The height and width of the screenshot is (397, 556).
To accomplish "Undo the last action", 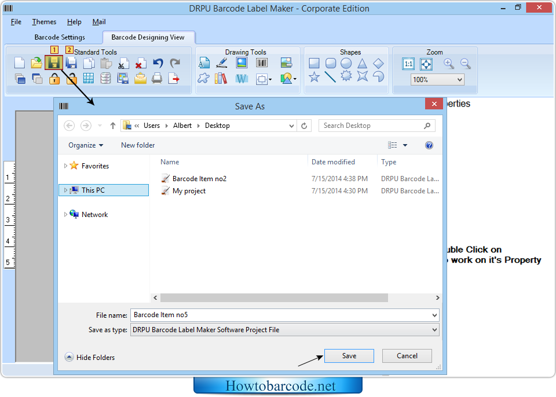I will tap(158, 63).
